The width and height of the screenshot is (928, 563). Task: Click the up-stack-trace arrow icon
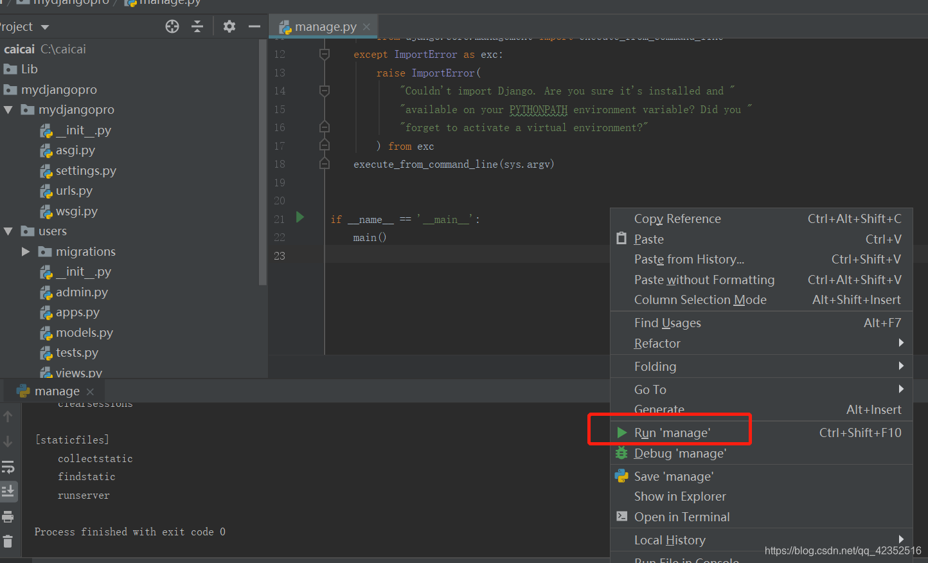8,416
